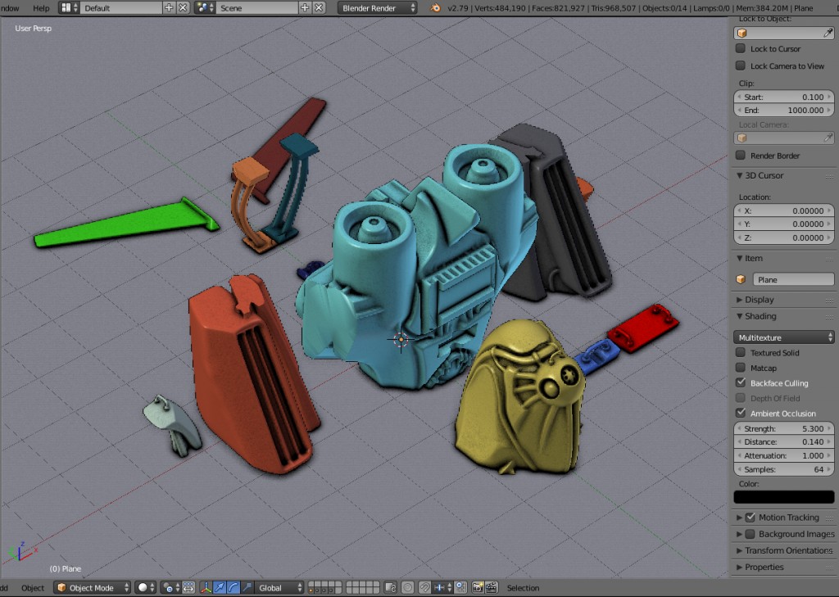The height and width of the screenshot is (597, 839).
Task: Click the Plane object name field
Action: pyautogui.click(x=793, y=278)
